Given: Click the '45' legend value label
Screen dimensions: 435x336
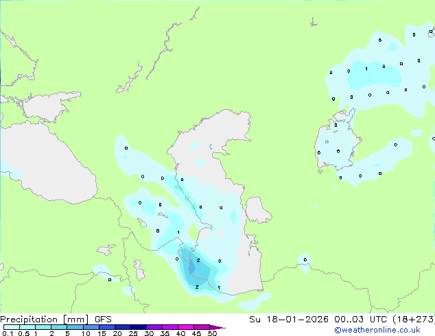Looking at the screenshot, I should pyautogui.click(x=196, y=333).
